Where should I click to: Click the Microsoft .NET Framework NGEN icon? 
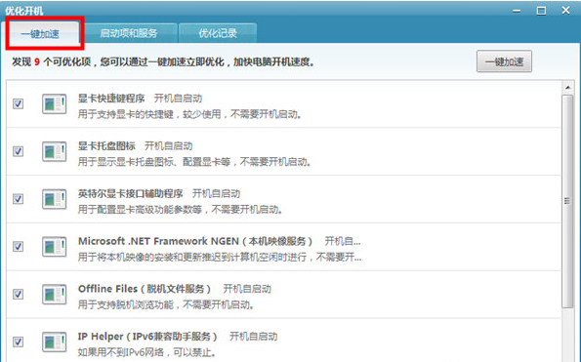pos(54,247)
